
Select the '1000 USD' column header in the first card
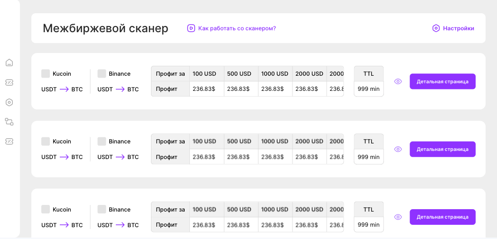click(275, 74)
